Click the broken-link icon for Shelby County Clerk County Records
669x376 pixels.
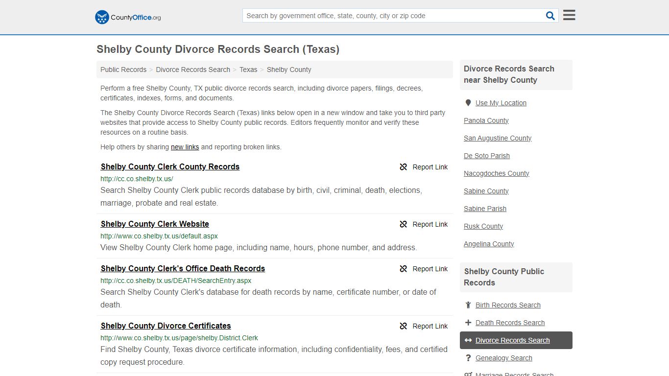(x=404, y=167)
